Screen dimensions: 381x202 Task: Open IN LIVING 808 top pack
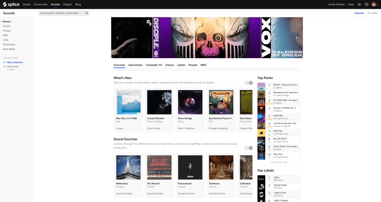279,102
